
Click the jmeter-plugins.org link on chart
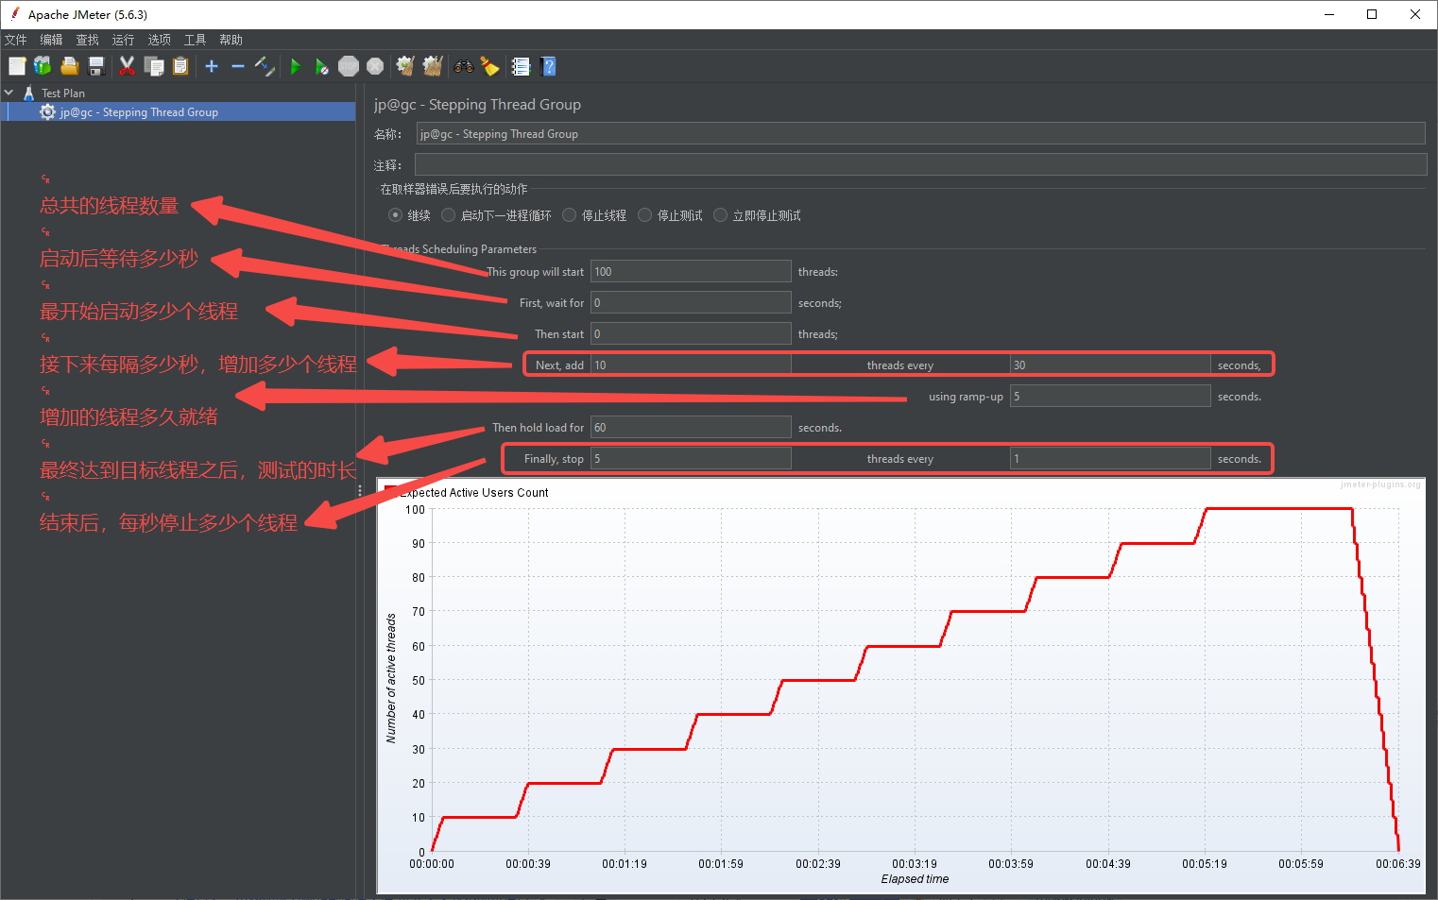1380,484
